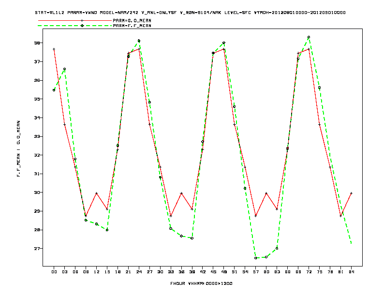Click y-axis tick label 31

(37, 174)
